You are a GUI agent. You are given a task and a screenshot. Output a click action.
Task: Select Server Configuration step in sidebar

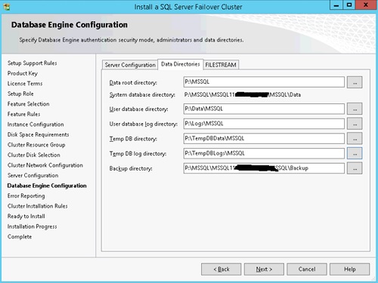[x=33, y=175]
